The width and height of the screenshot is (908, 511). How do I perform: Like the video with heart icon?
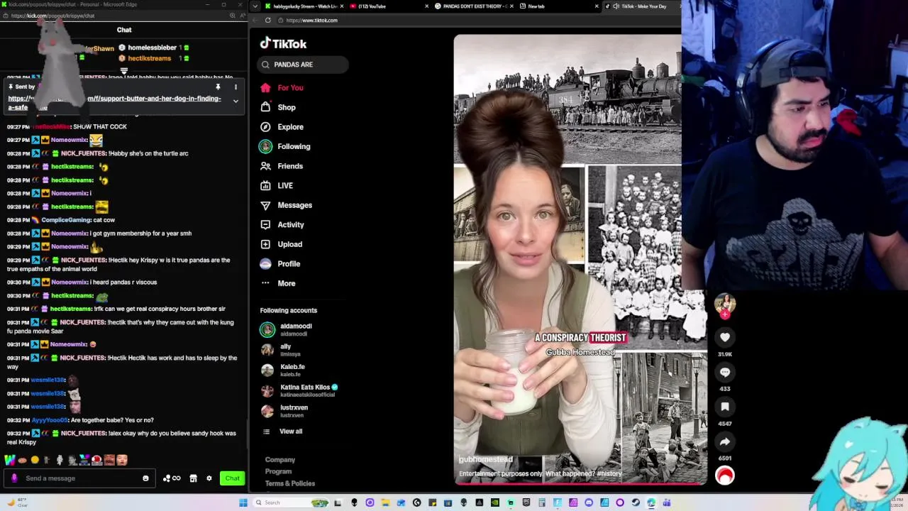click(725, 338)
